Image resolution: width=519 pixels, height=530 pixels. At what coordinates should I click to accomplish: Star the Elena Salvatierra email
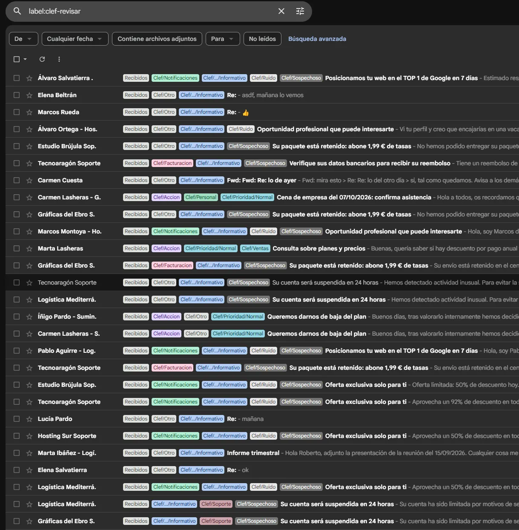click(x=29, y=470)
